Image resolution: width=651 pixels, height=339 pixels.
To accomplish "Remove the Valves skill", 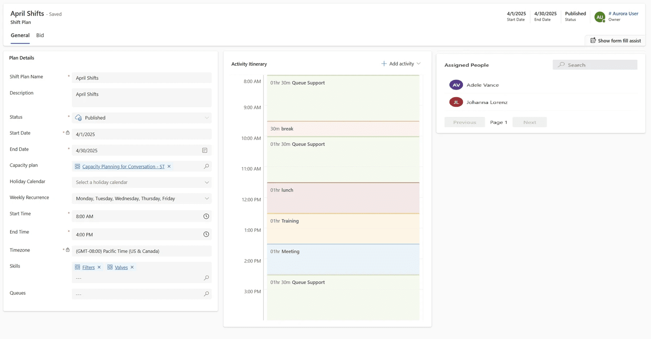I will click(x=132, y=267).
